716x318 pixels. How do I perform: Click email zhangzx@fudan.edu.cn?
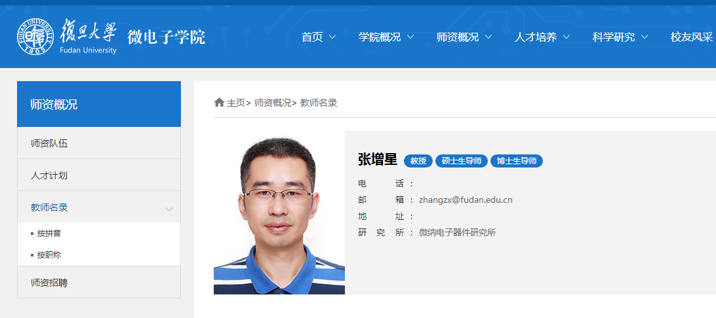coord(466,200)
